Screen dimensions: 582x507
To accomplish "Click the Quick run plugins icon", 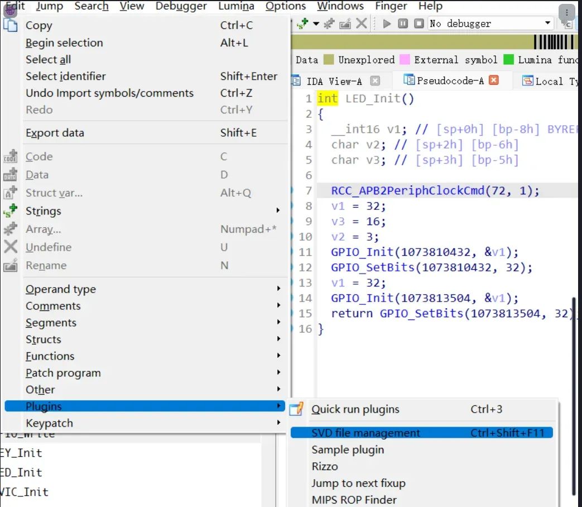I will 296,409.
